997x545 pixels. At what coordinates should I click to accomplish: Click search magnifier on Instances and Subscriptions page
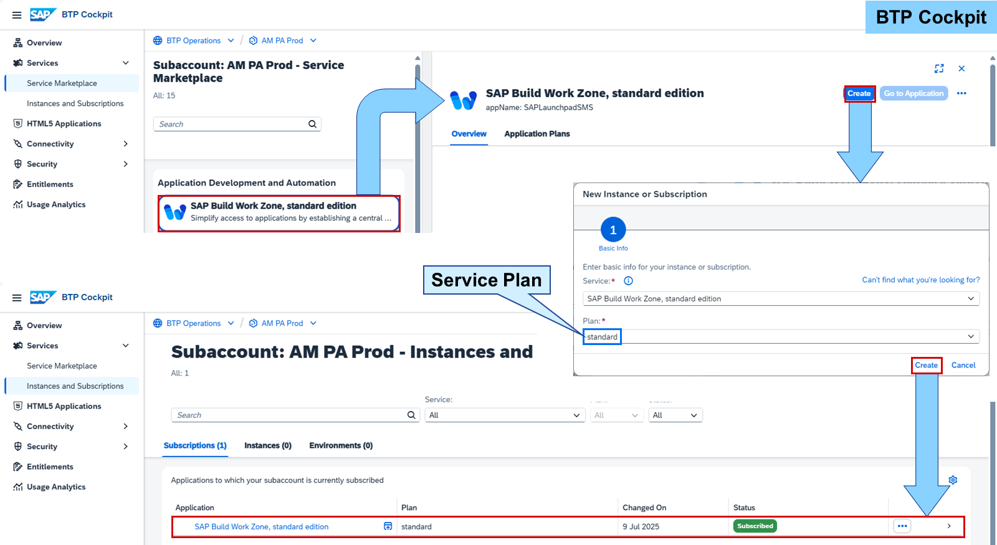tap(411, 415)
